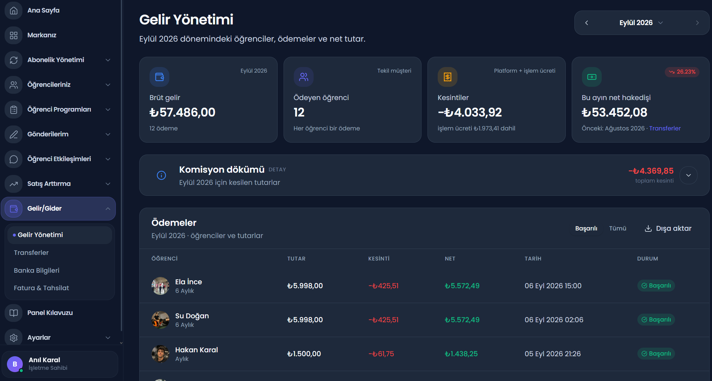Image resolution: width=712 pixels, height=381 pixels.
Task: Click the ₺1.500,00 amount for Hakan Karal
Action: 304,354
